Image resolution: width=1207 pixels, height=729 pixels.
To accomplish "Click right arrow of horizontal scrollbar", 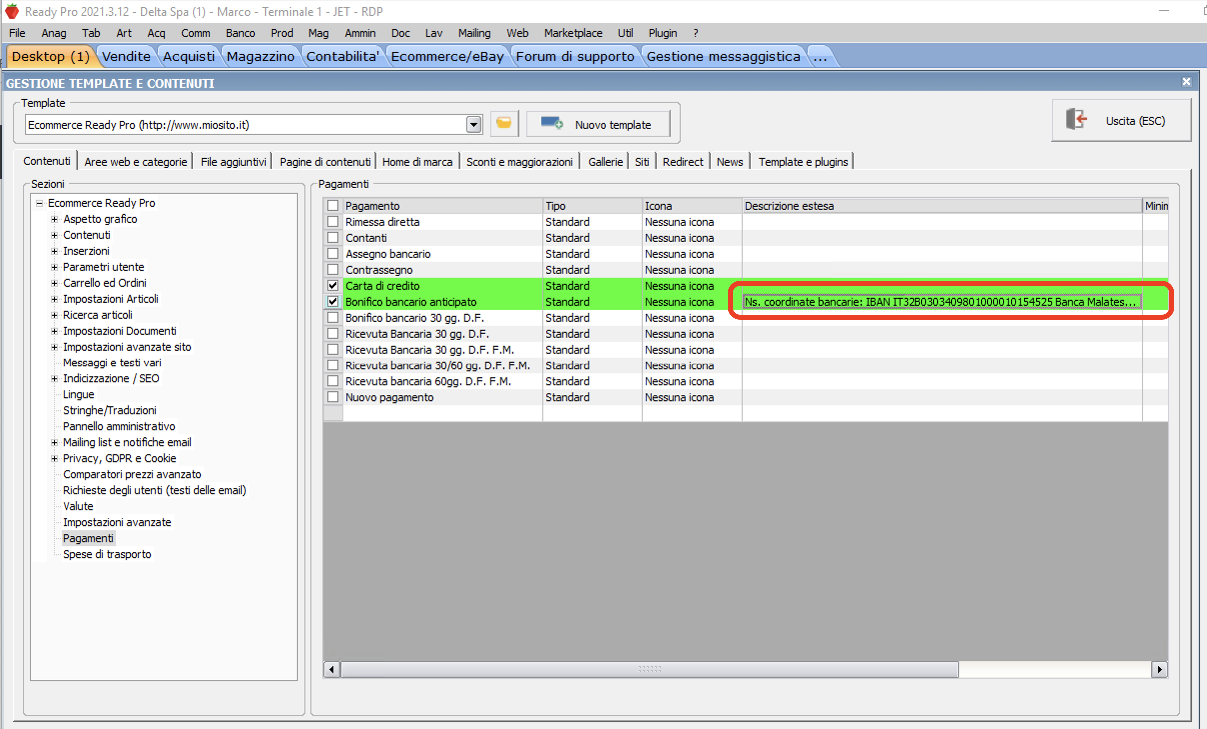I will pyautogui.click(x=1159, y=669).
